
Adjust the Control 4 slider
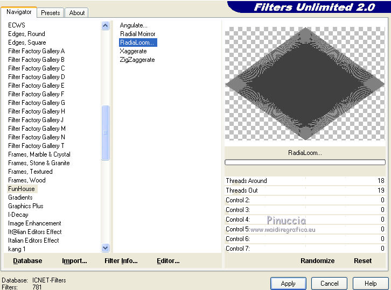tap(305, 220)
